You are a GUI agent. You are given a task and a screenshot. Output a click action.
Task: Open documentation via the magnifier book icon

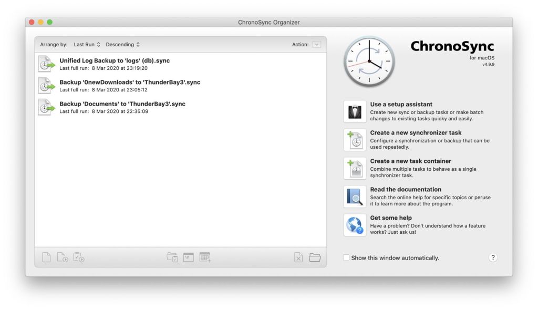pos(355,197)
